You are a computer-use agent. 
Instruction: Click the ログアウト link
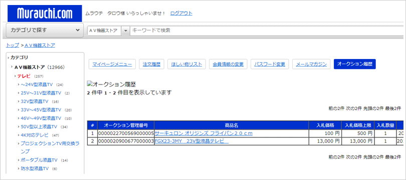click(x=181, y=13)
